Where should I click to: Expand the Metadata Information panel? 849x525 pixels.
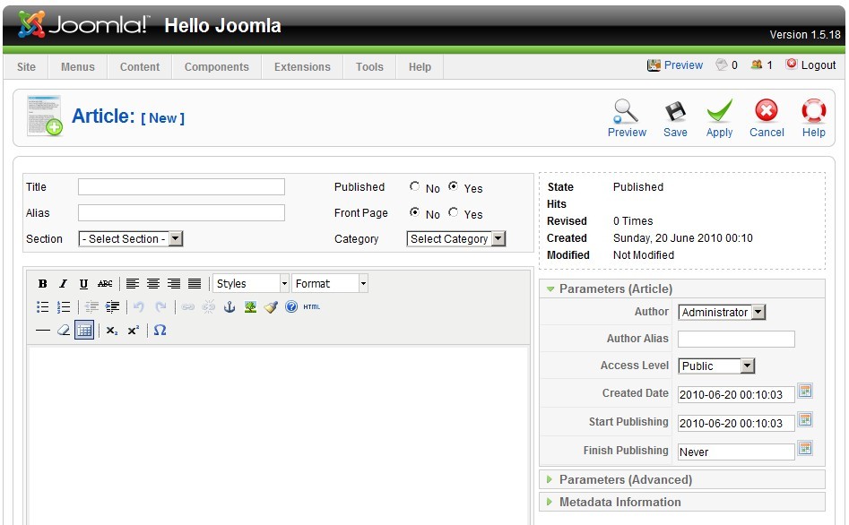point(682,502)
